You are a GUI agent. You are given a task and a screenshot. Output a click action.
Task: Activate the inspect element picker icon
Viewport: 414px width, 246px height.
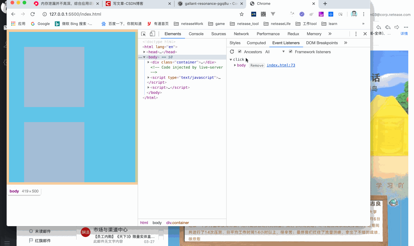coord(143,34)
